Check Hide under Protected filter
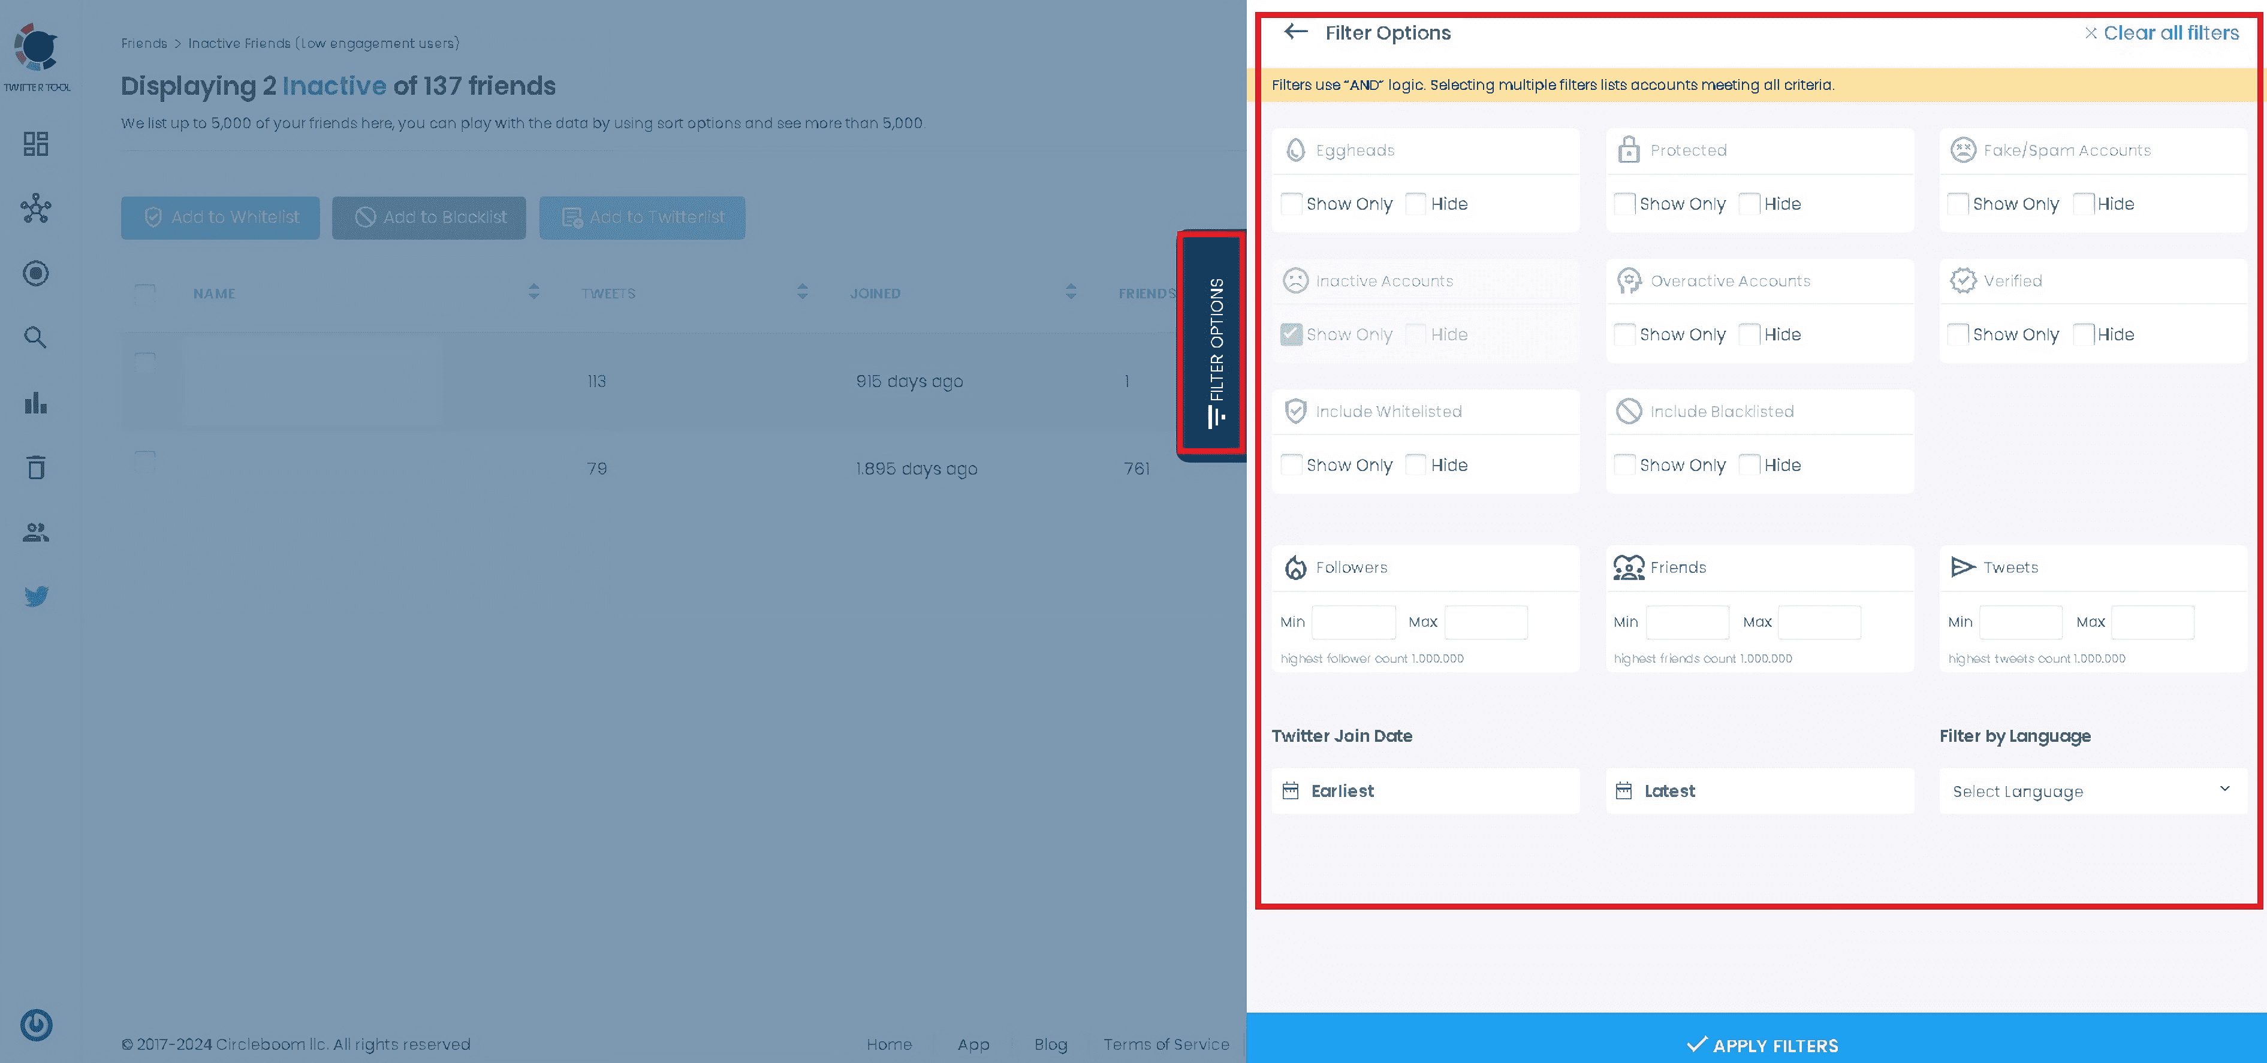The height and width of the screenshot is (1063, 2267). pos(1750,204)
